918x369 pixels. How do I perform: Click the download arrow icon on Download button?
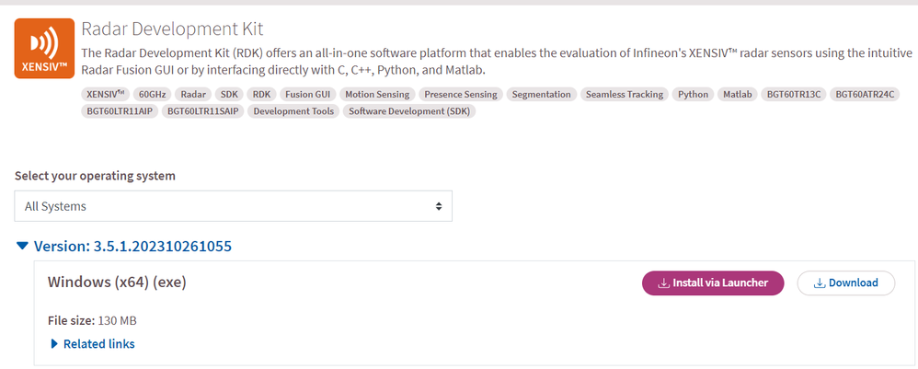[820, 283]
